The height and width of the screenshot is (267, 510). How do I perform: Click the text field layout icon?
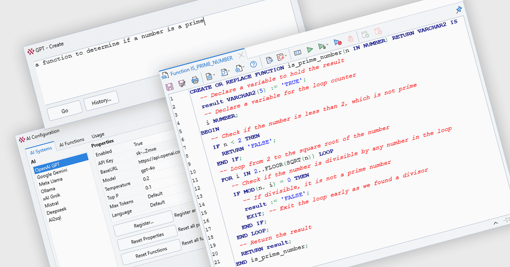click(297, 53)
